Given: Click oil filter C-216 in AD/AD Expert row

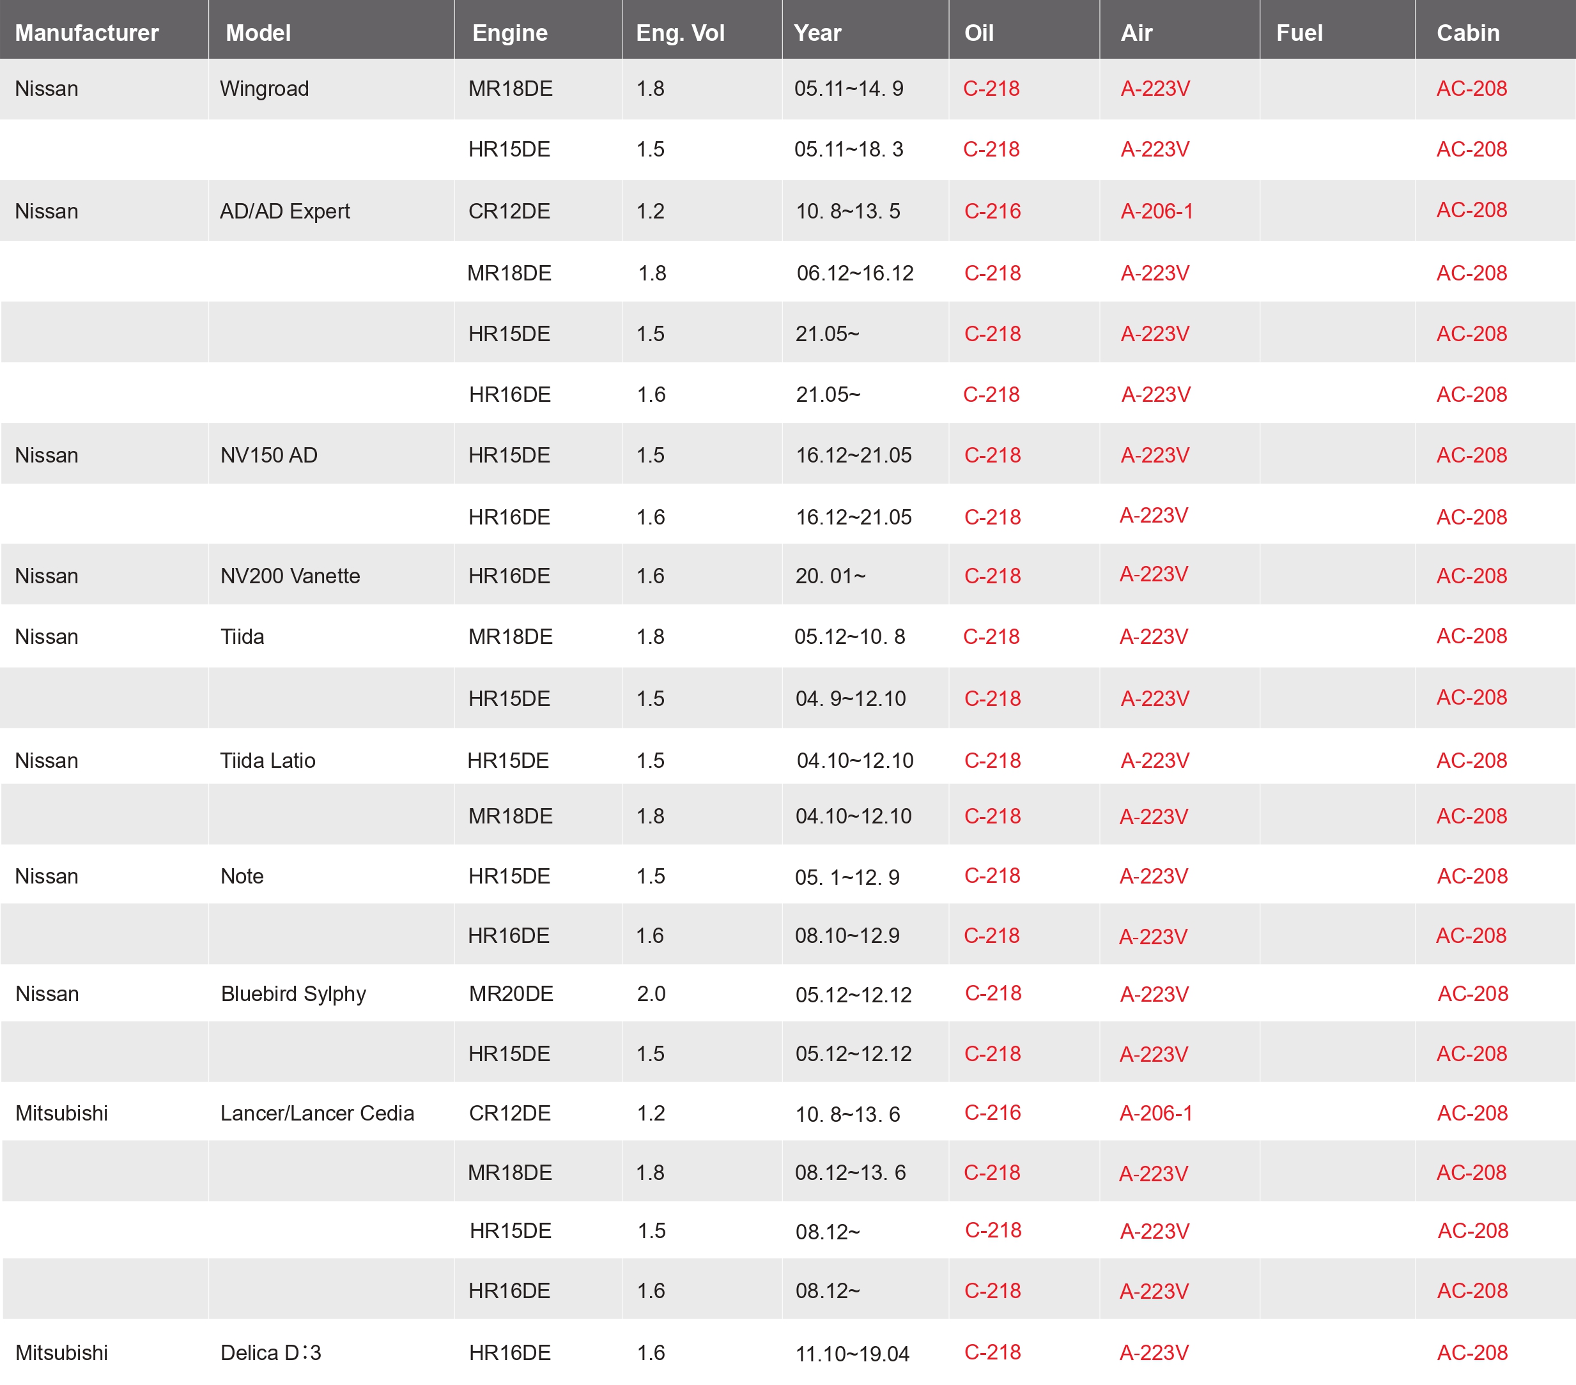Looking at the screenshot, I should (993, 211).
